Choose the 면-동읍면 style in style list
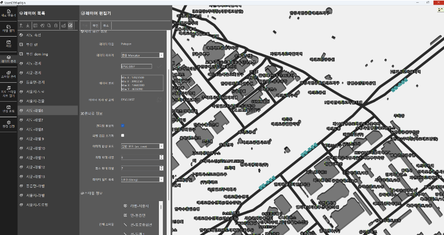 (x=140, y=215)
